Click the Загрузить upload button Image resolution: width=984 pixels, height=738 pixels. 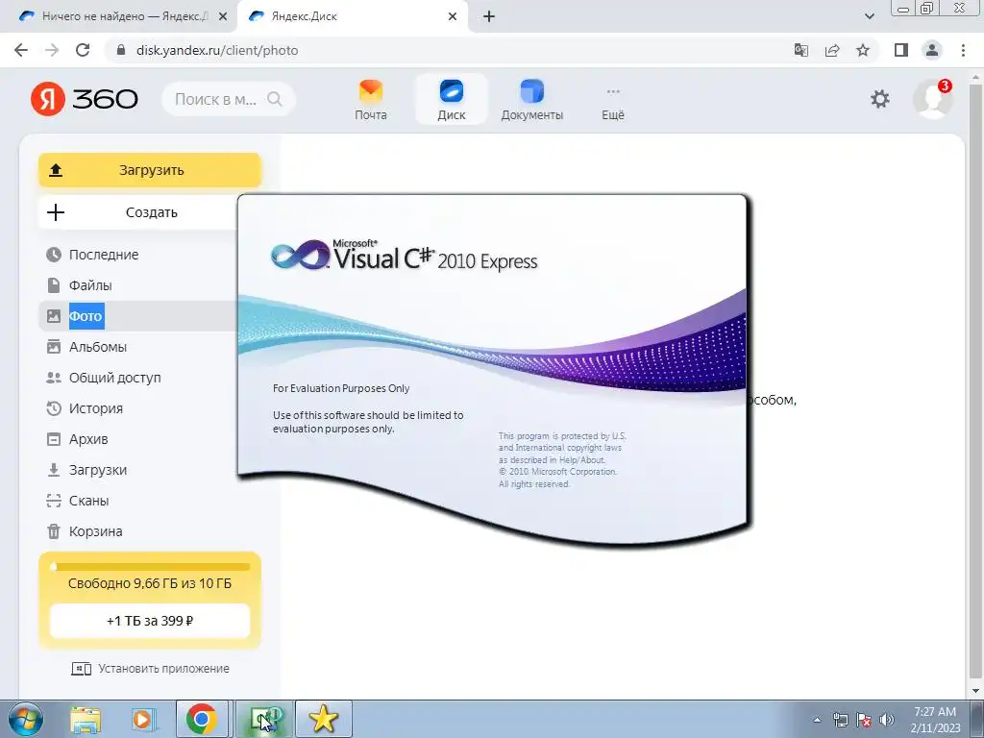pos(149,170)
